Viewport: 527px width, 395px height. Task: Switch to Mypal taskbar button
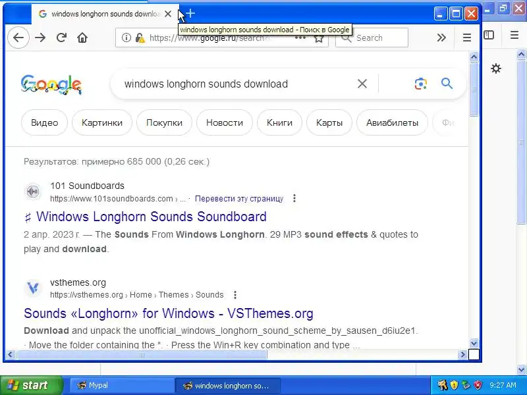coord(121,385)
